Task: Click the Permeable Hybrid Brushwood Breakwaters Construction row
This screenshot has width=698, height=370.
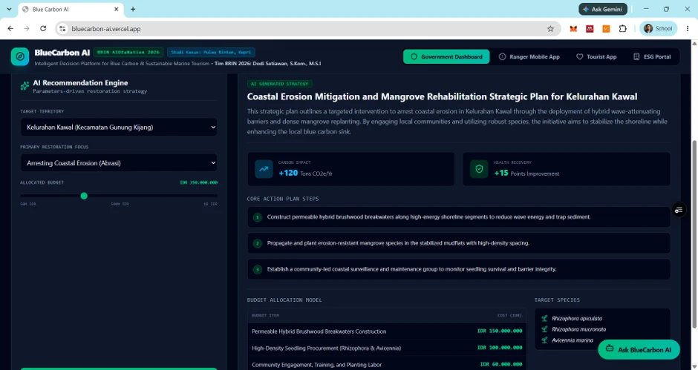Action: point(387,331)
